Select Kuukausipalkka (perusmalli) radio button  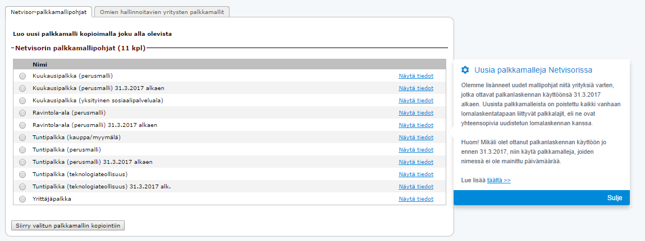tap(22, 76)
